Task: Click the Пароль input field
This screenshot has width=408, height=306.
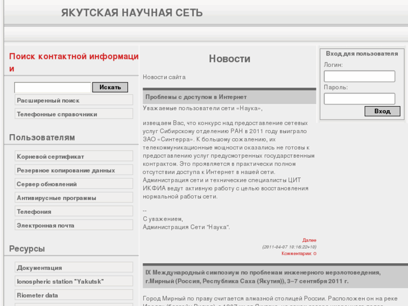Action: [x=359, y=99]
